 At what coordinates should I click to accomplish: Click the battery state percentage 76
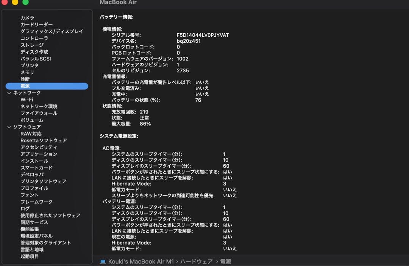coord(198,100)
